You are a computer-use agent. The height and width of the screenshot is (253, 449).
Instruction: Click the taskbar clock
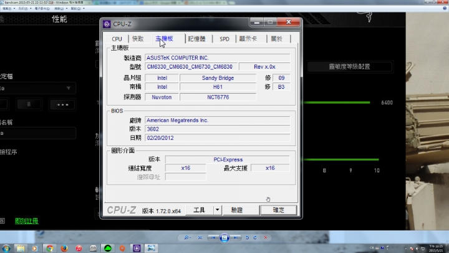pos(437,249)
